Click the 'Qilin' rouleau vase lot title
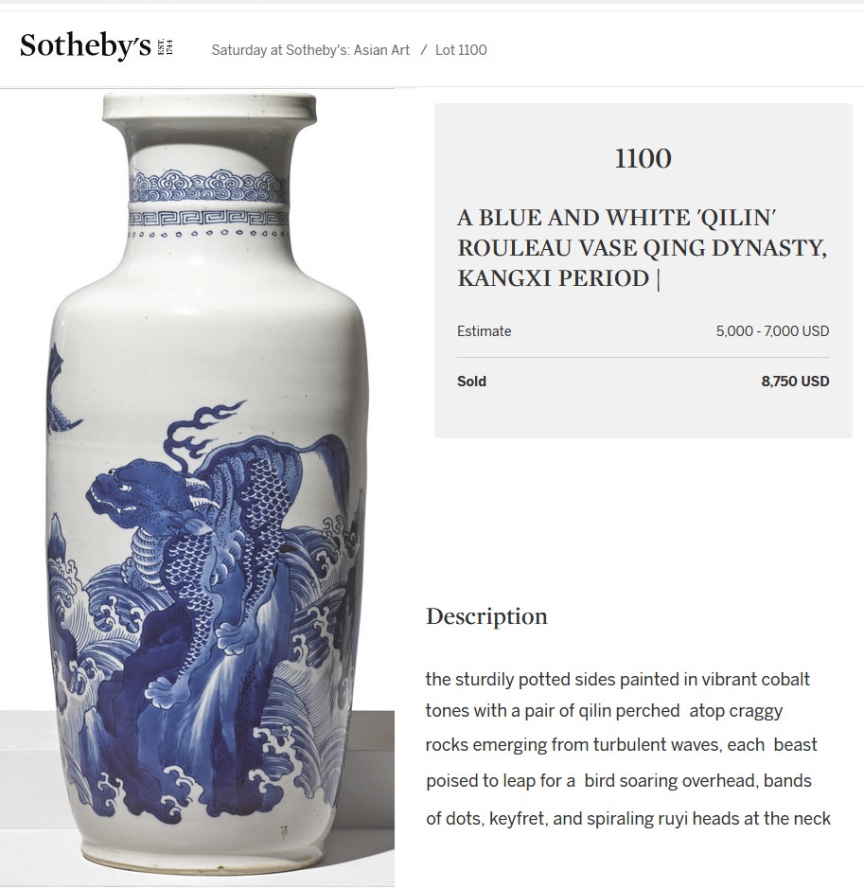This screenshot has width=864, height=889. point(642,248)
